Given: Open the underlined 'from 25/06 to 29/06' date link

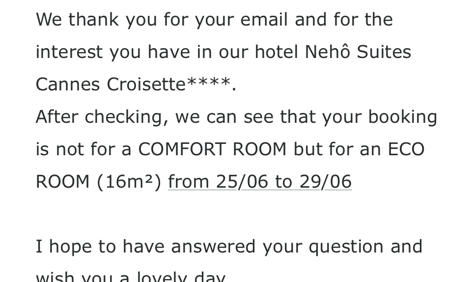Looking at the screenshot, I should tap(260, 182).
